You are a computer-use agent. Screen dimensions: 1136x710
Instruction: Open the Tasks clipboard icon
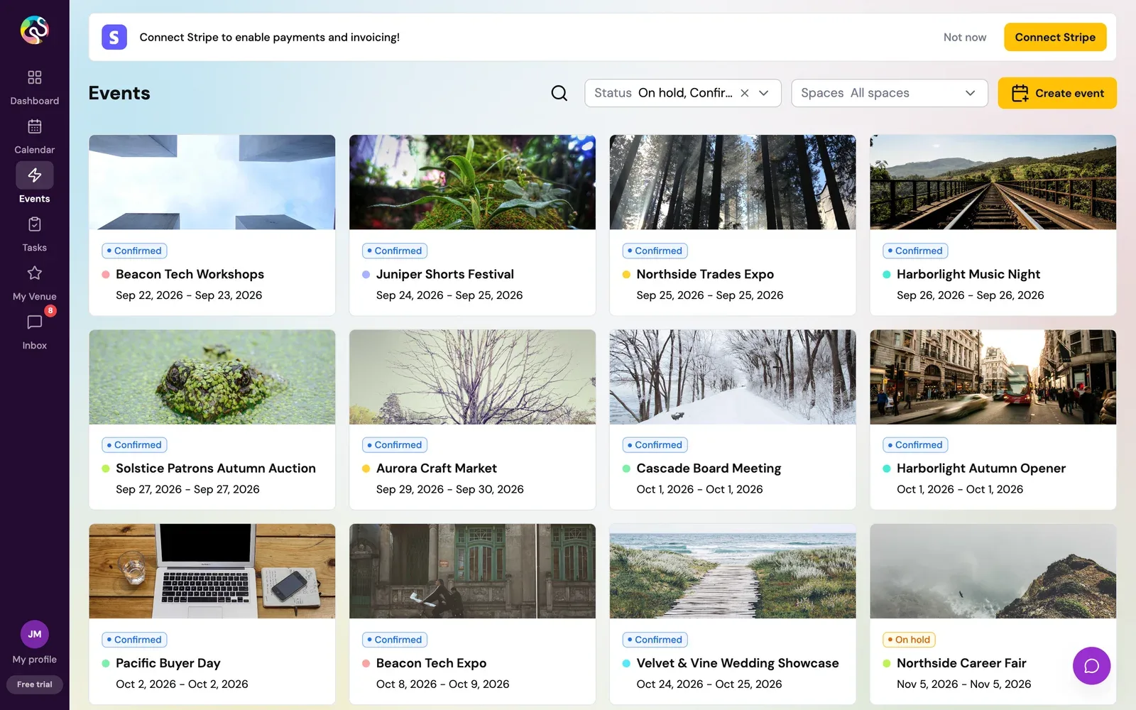tap(34, 224)
